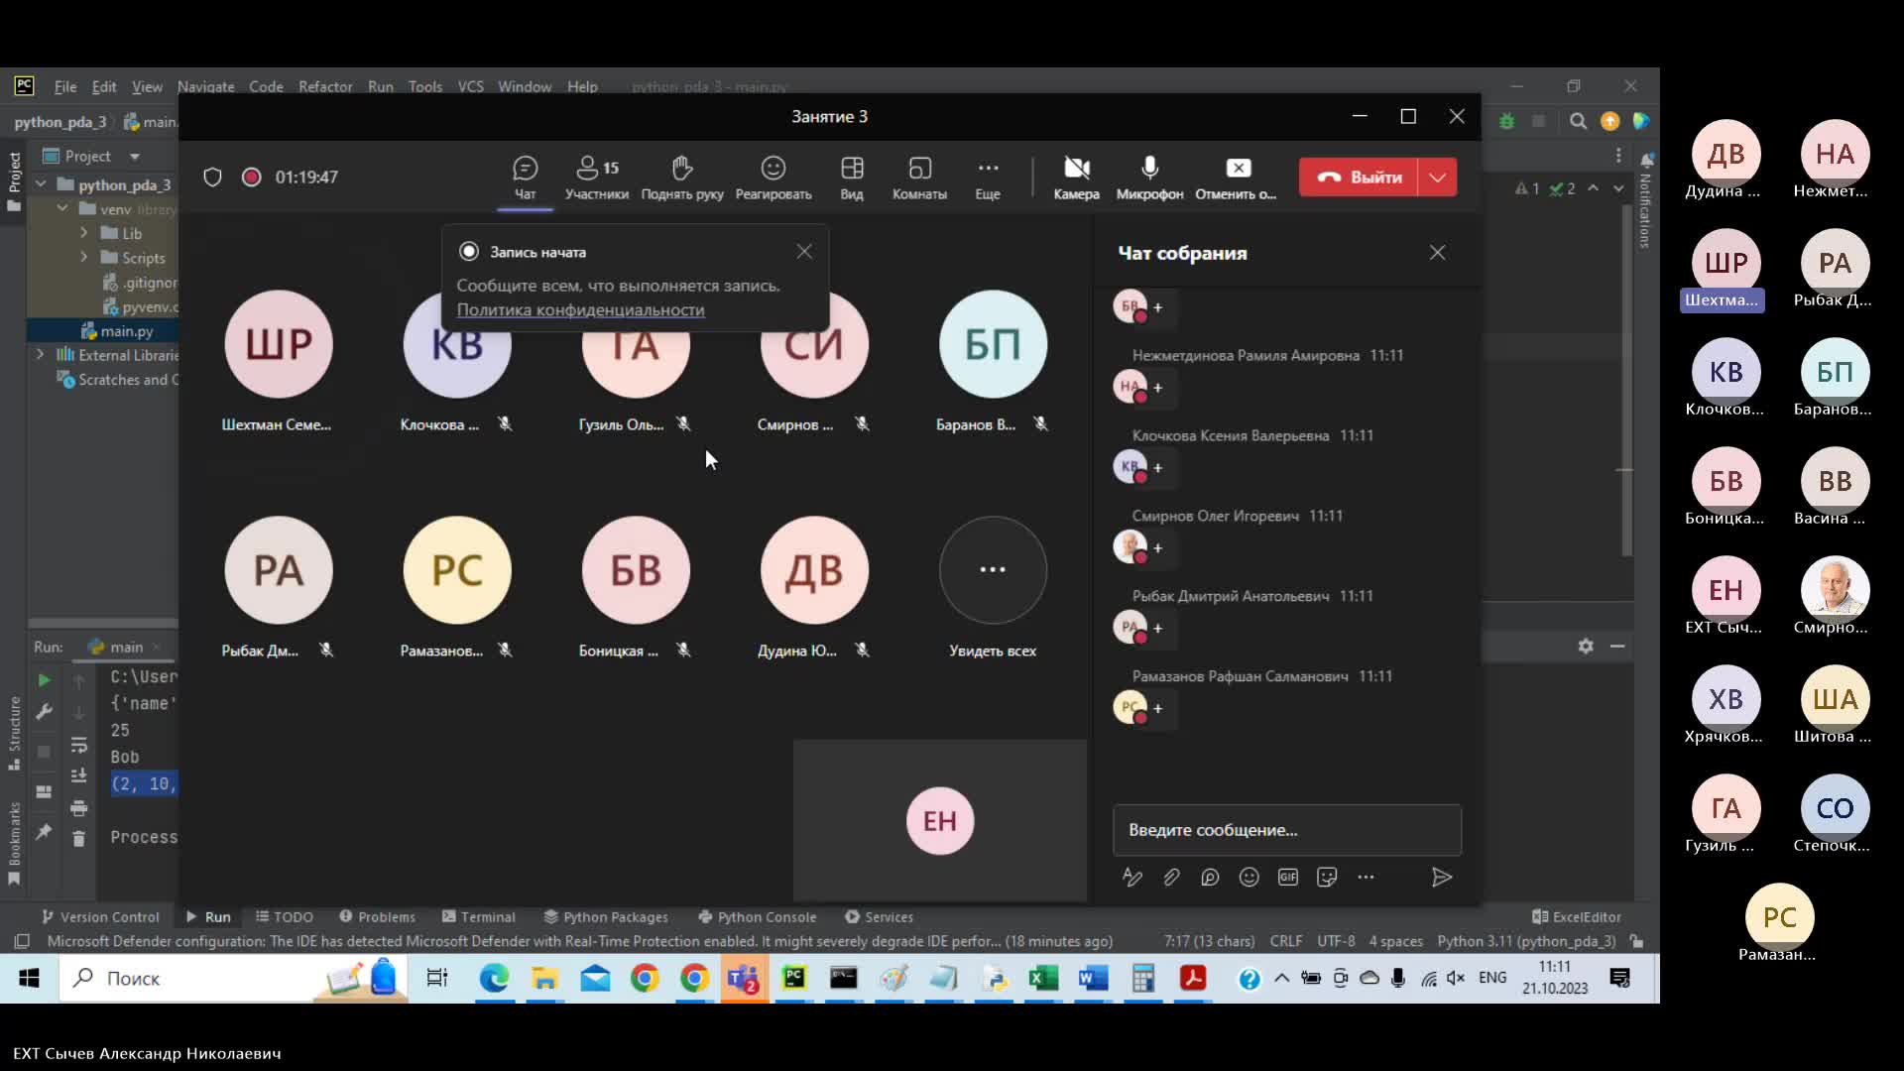The height and width of the screenshot is (1071, 1904).
Task: Open Breakout Rooms
Action: coord(919,178)
